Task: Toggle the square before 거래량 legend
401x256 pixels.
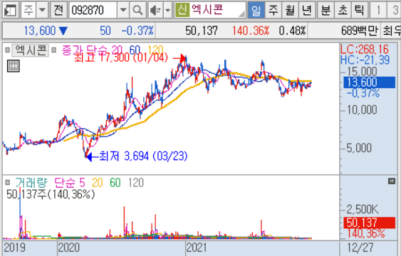Action: click(8, 182)
